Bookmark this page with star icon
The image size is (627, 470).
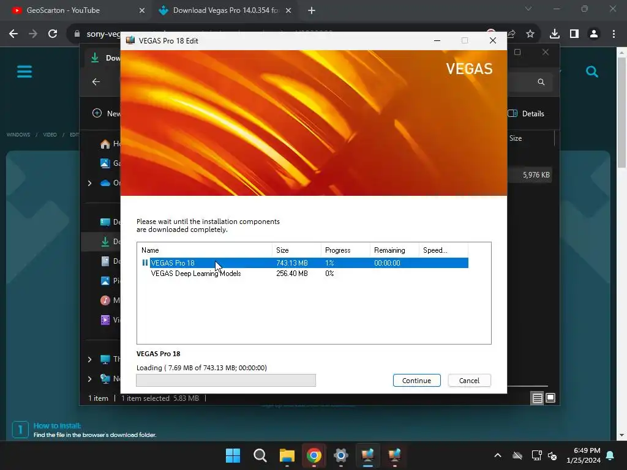click(530, 34)
